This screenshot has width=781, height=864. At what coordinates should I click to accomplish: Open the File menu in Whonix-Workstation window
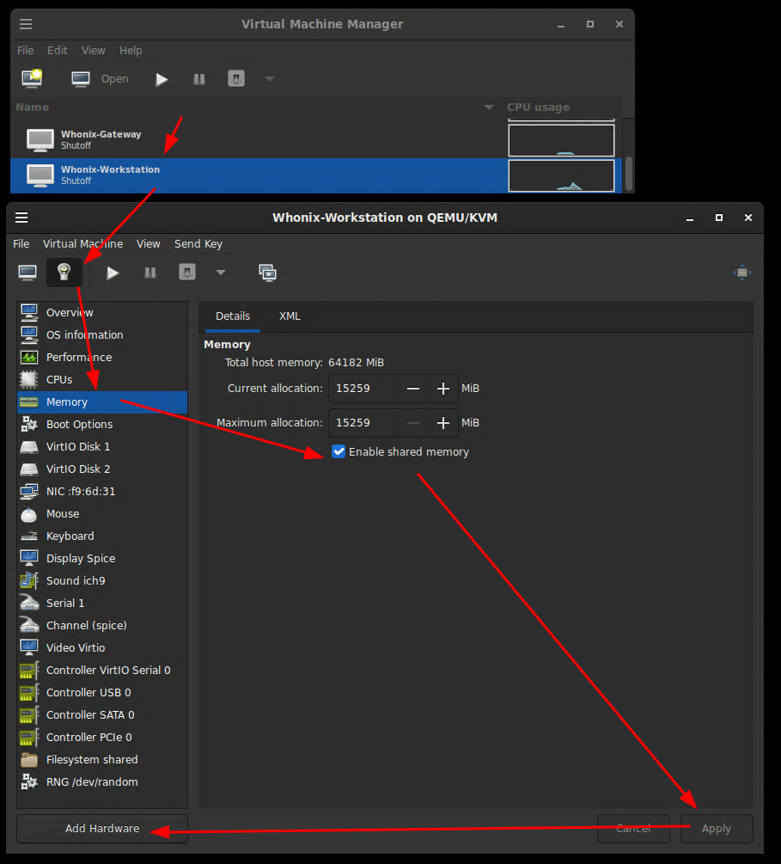tap(21, 243)
